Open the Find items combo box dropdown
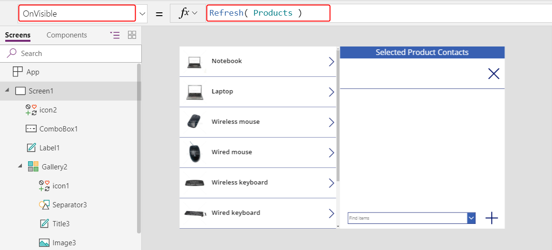The image size is (552, 250). [471, 218]
